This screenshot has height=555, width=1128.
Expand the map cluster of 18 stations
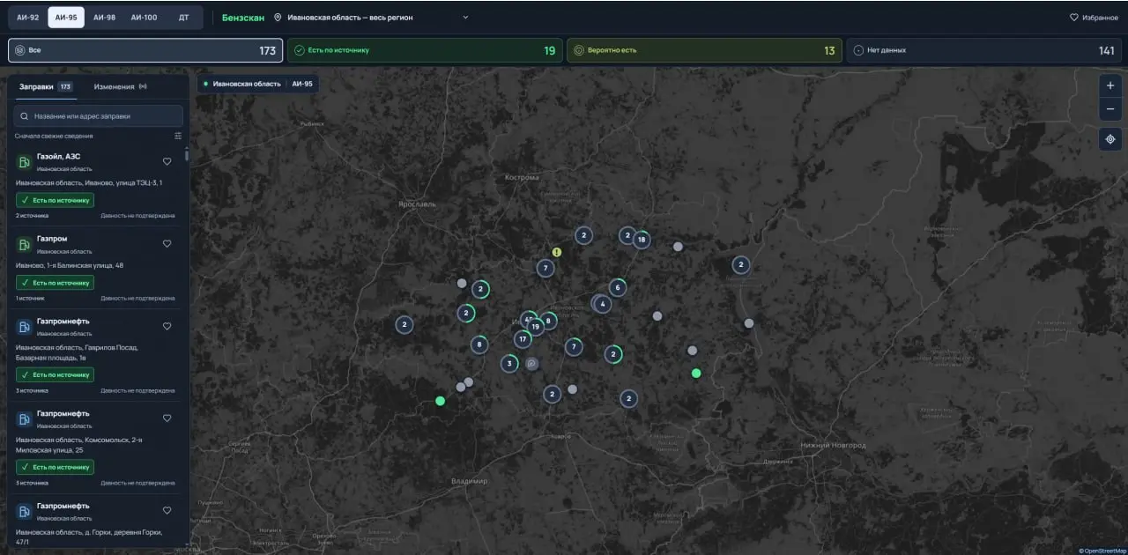tap(642, 240)
